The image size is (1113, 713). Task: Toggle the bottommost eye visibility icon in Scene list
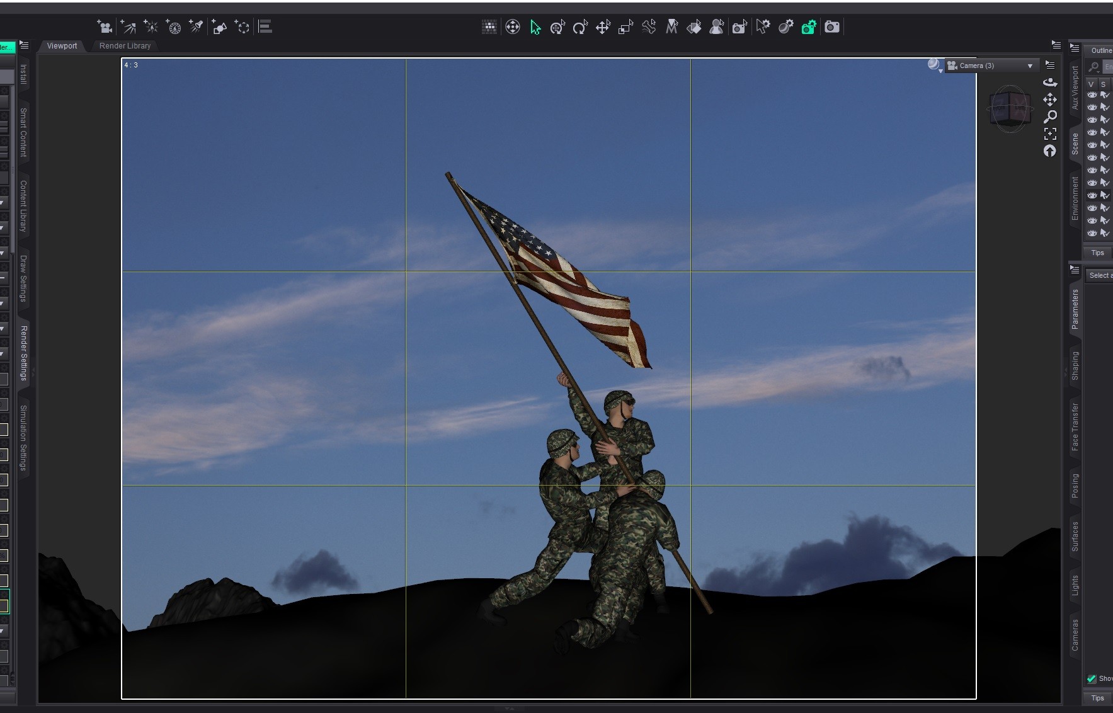click(1092, 233)
